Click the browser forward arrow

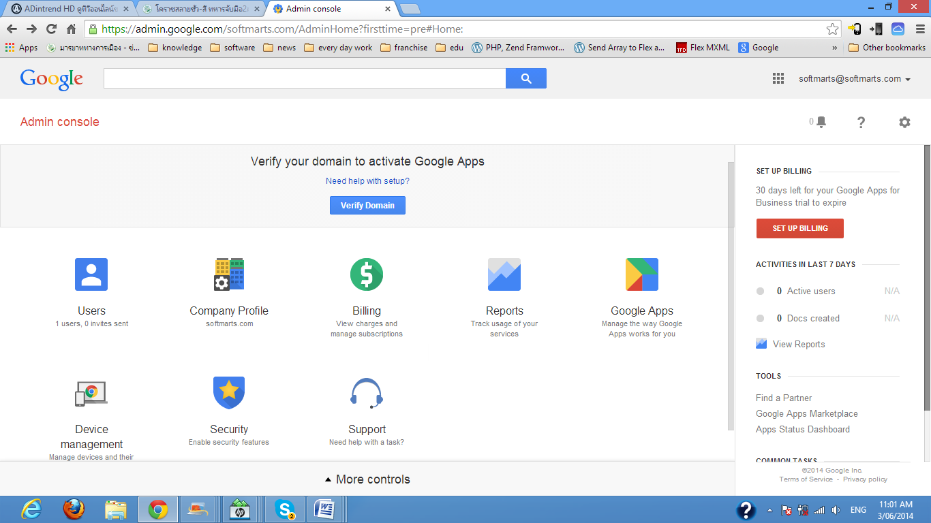click(x=31, y=29)
